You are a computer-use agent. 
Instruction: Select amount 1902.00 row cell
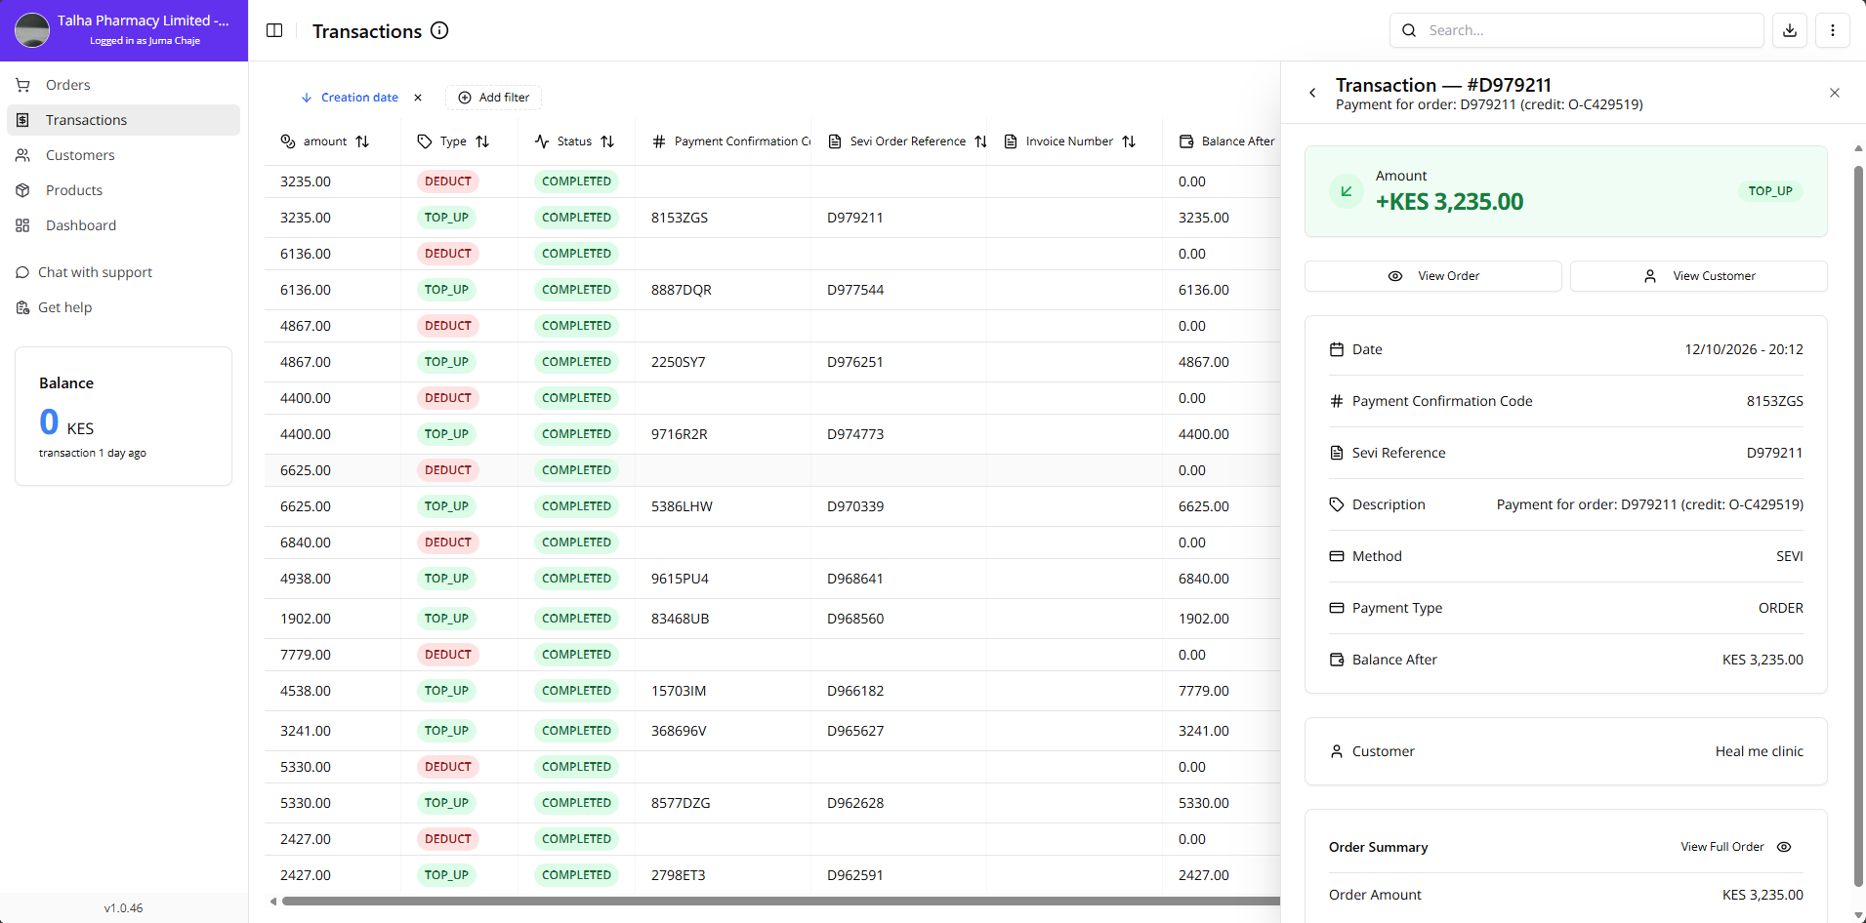click(306, 619)
